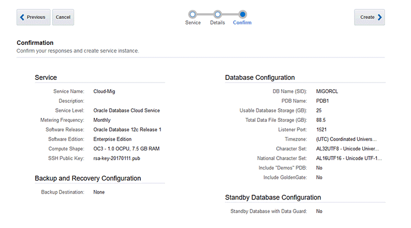Click the left arrow icon on Previous
411x228 pixels.
22,17
